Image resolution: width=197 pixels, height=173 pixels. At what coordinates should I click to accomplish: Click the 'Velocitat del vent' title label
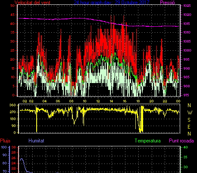[32, 3]
